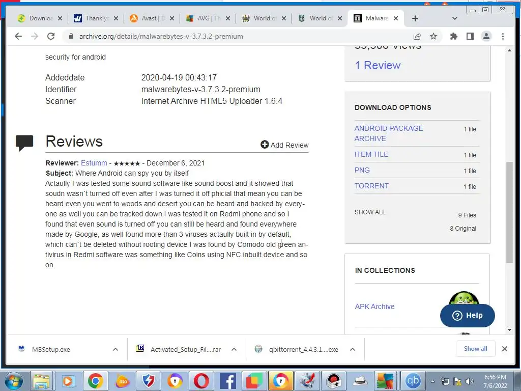521x391 pixels.
Task: Open the Facebook taskbar icon
Action: coord(228,381)
